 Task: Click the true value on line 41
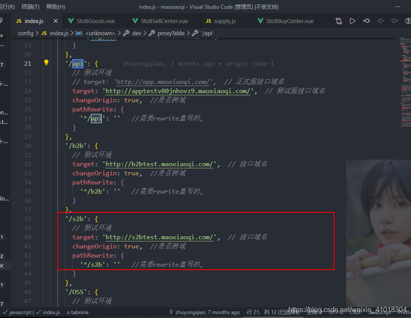tap(132, 246)
